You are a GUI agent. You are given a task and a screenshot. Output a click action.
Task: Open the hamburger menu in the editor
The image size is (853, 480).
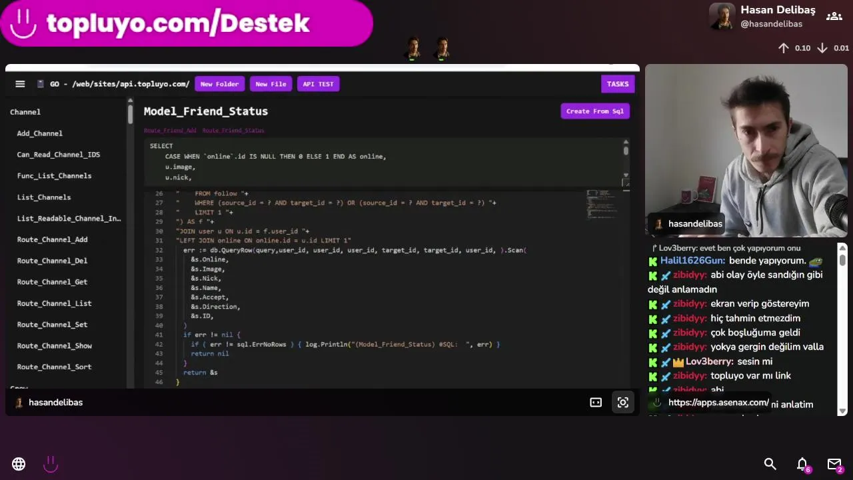click(20, 84)
